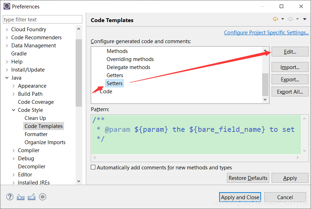Select the Code Templates page

43,126
